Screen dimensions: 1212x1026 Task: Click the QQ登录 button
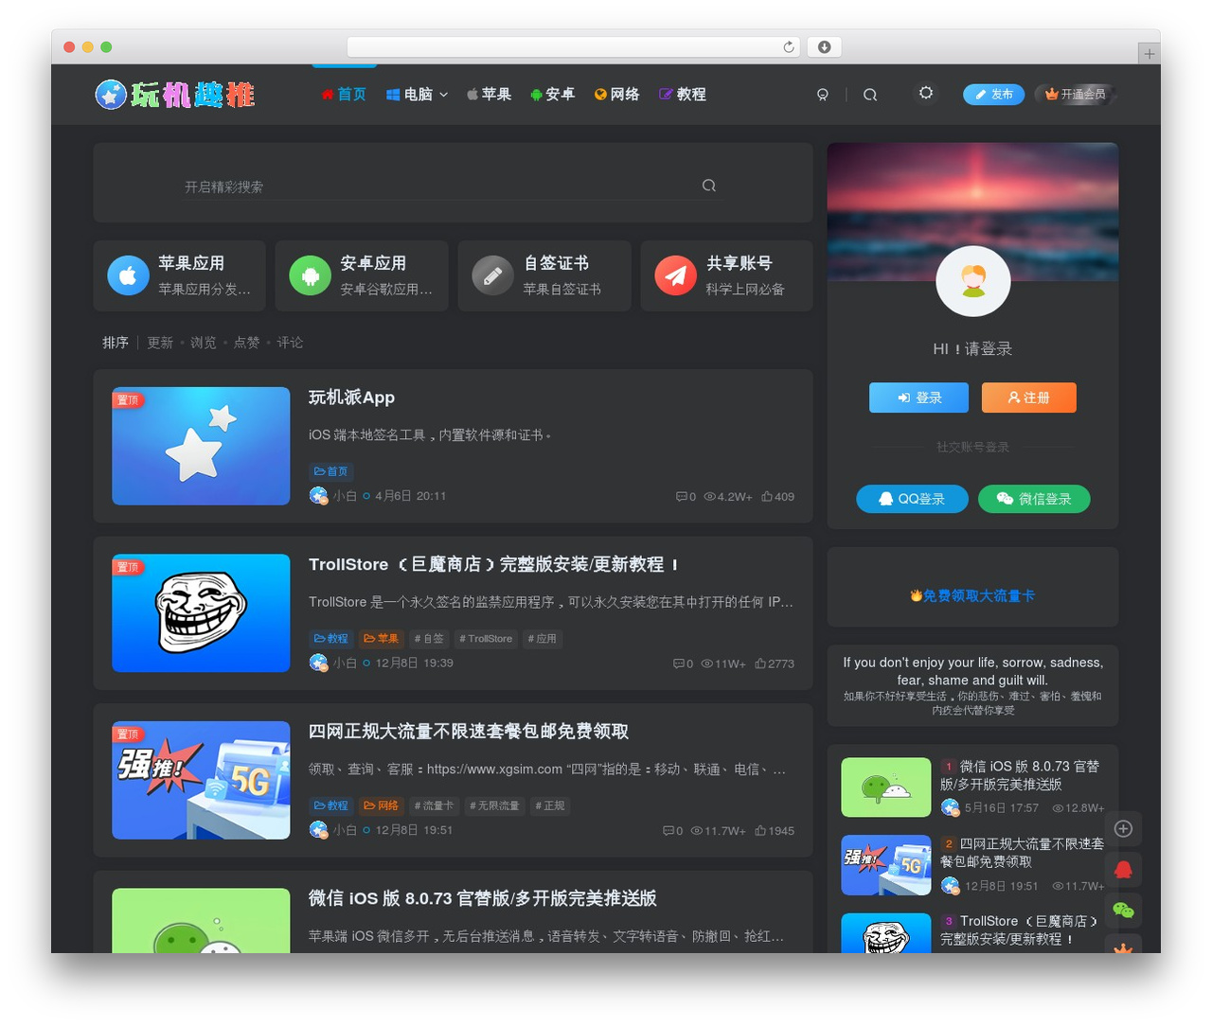(x=912, y=499)
